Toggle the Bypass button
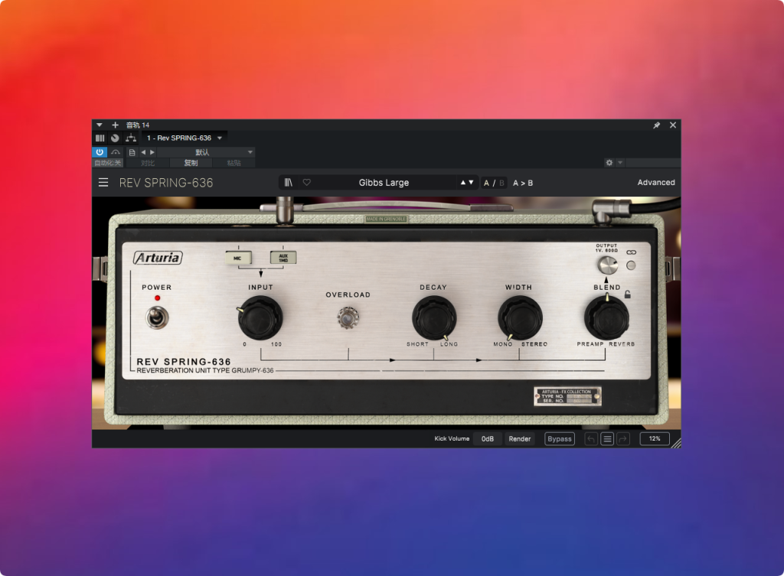This screenshot has width=784, height=576. (560, 438)
